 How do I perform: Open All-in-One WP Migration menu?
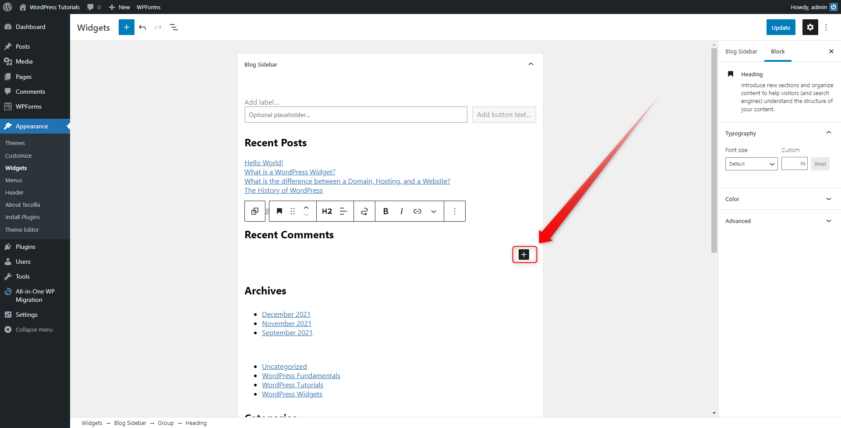(x=35, y=295)
